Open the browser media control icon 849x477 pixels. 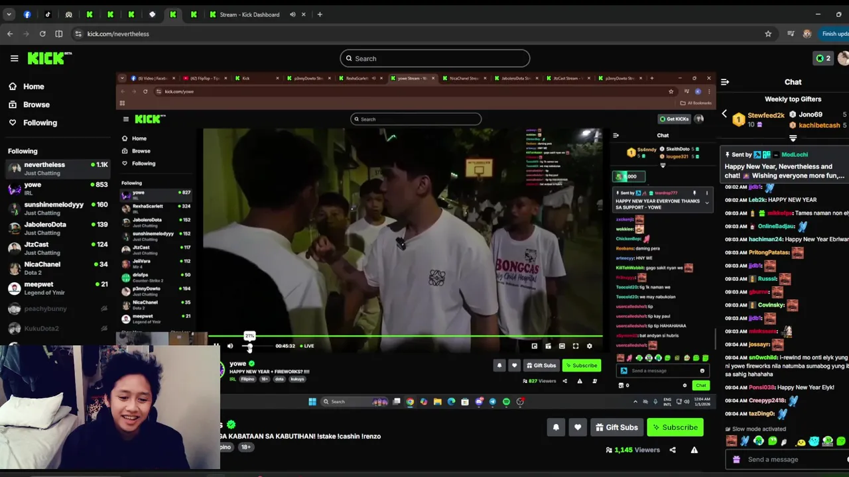click(x=791, y=34)
